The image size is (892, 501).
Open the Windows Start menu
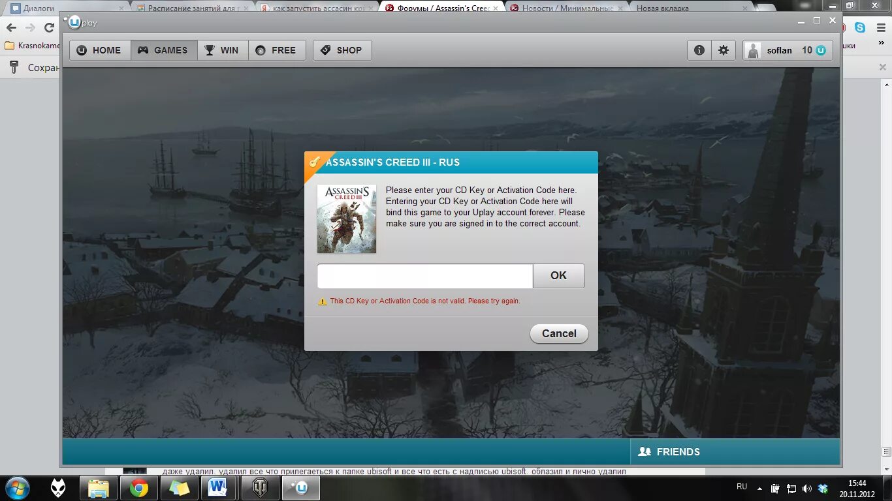(x=17, y=488)
